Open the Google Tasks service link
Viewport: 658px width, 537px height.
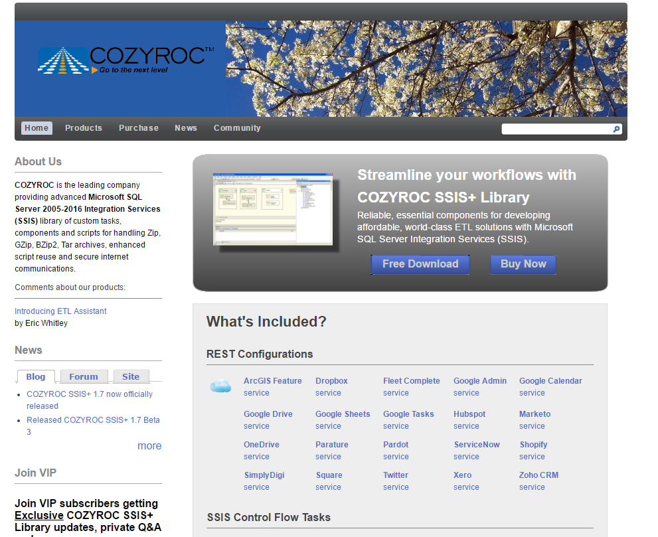[x=408, y=420]
